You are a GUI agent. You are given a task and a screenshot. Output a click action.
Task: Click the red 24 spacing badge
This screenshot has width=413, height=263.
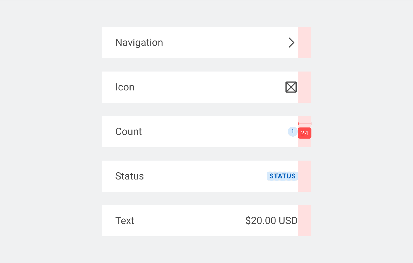[304, 133]
